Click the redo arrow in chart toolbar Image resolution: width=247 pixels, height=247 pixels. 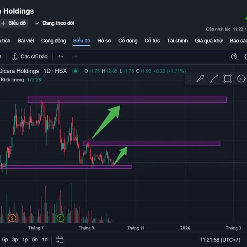click(75, 56)
